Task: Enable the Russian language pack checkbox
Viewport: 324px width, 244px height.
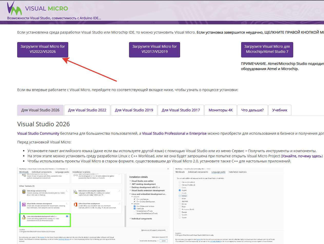Action: 180,212
